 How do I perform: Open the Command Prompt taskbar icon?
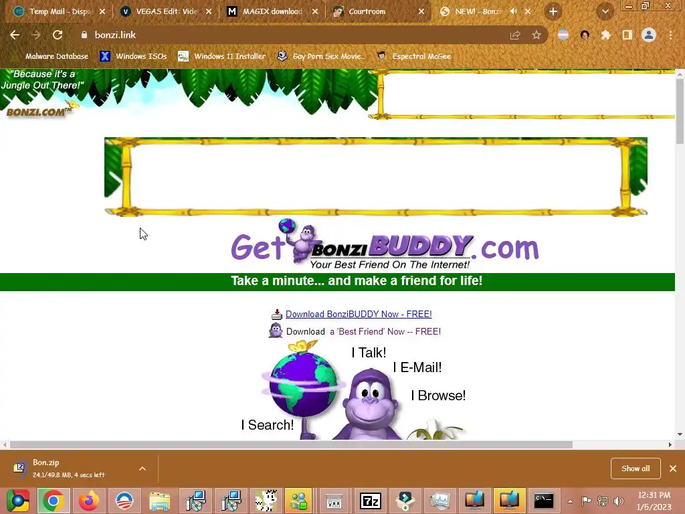(545, 501)
